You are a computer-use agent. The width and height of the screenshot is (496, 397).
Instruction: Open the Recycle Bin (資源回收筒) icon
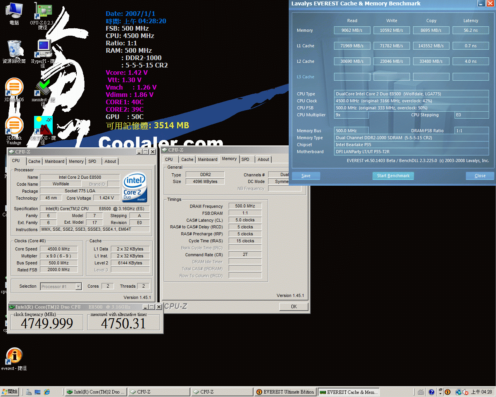click(x=14, y=52)
